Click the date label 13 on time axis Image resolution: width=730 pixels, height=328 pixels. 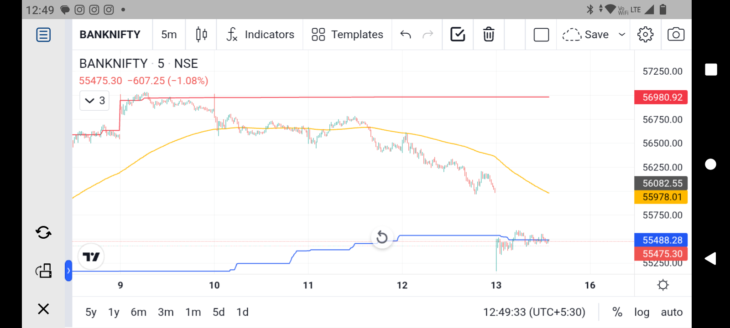pos(496,285)
